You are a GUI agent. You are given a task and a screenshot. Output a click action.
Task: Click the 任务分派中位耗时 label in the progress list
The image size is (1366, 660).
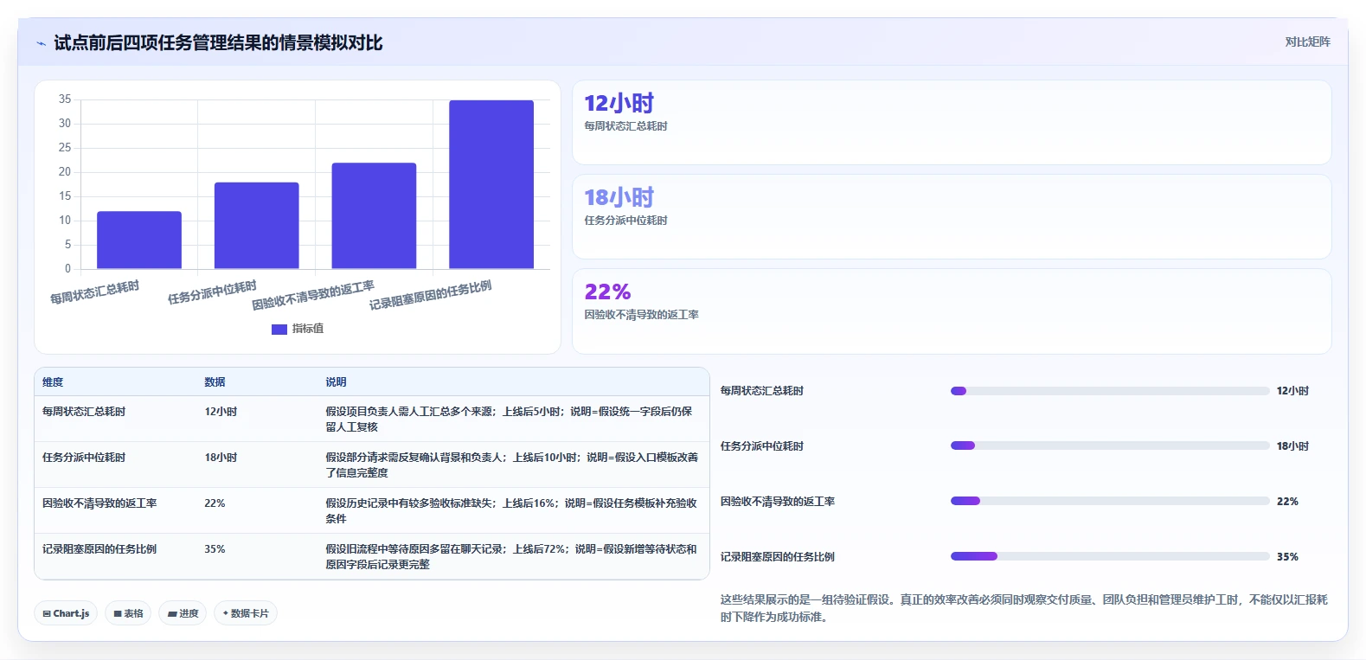pyautogui.click(x=762, y=446)
